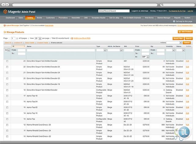The image size is (196, 144).
Task: Select checkbox for Aprico Top-18 row
Action: point(7,96)
